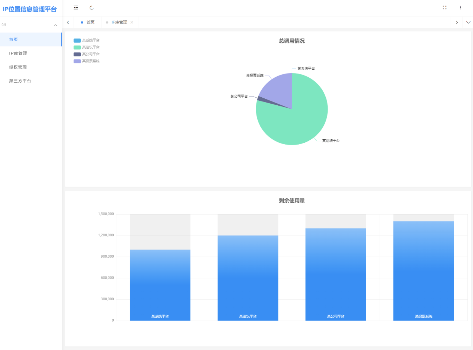Toggle 某论坛平台 legend item in the pie chart
Image resolution: width=473 pixels, height=350 pixels.
pos(87,47)
